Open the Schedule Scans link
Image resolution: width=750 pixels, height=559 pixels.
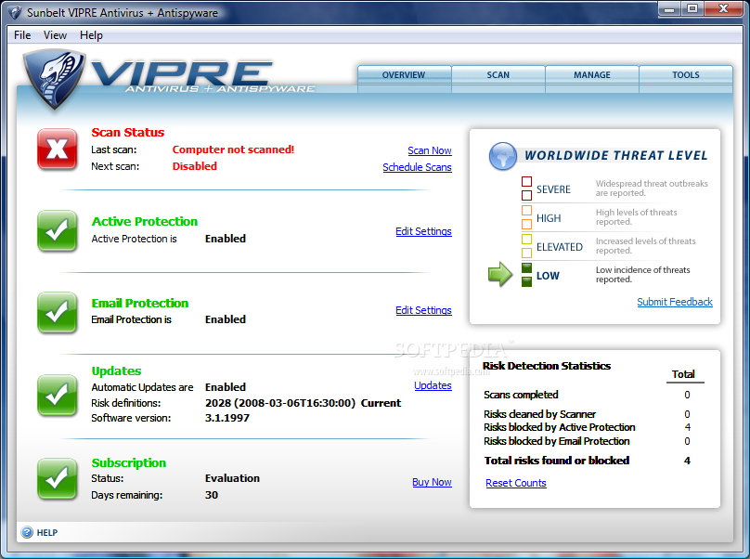pos(417,167)
